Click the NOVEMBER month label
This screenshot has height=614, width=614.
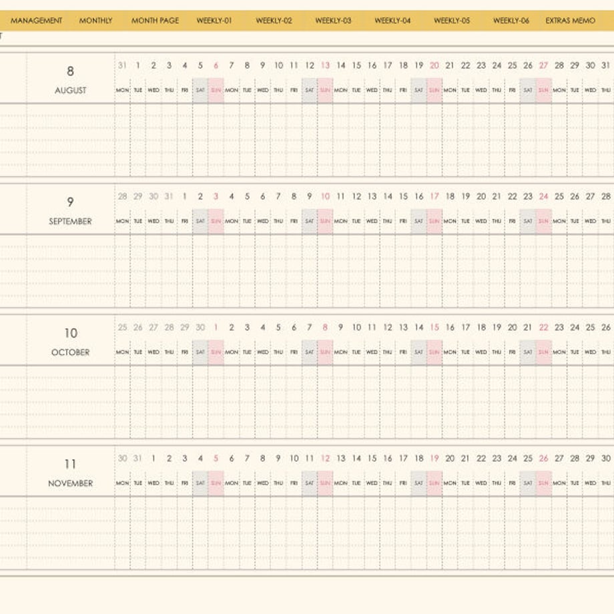point(71,483)
